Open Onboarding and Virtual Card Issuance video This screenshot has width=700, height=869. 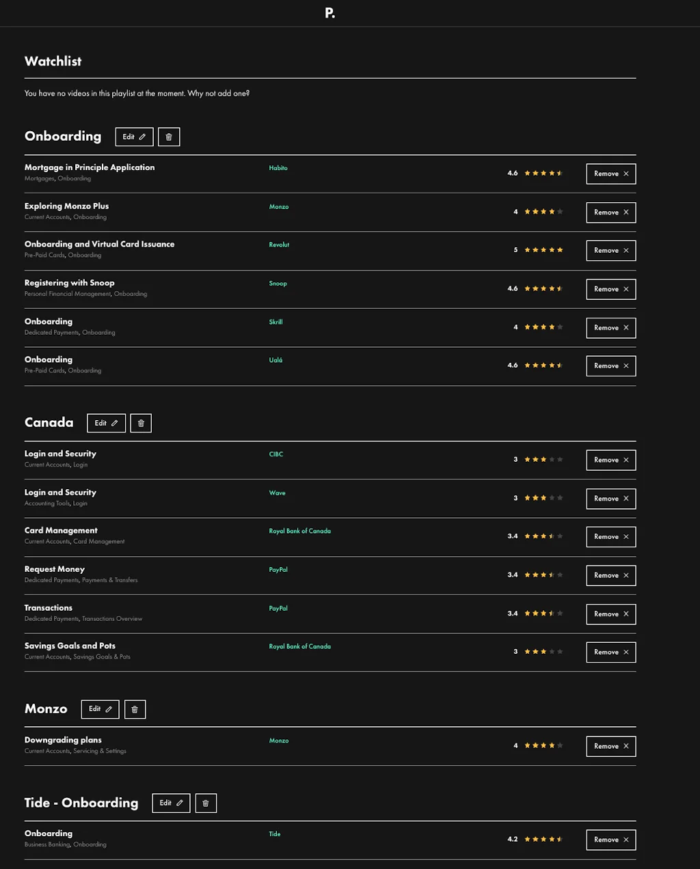coord(99,244)
